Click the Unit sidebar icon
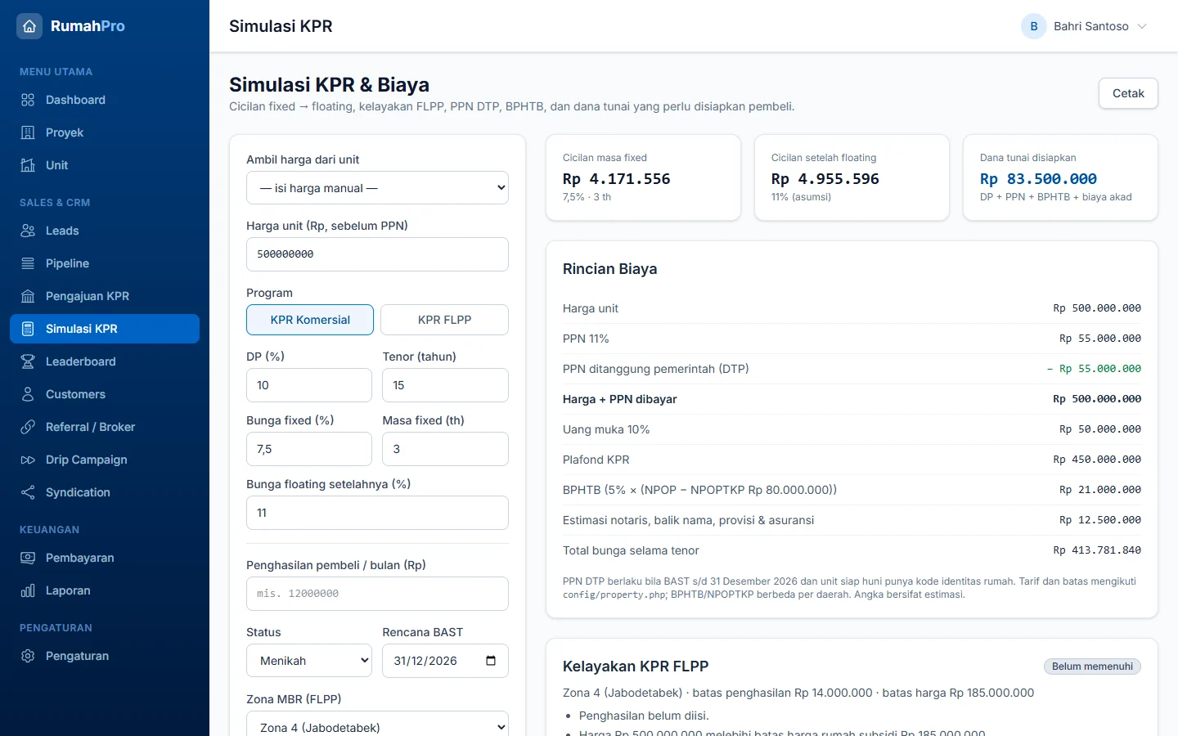1178x736 pixels. [28, 165]
